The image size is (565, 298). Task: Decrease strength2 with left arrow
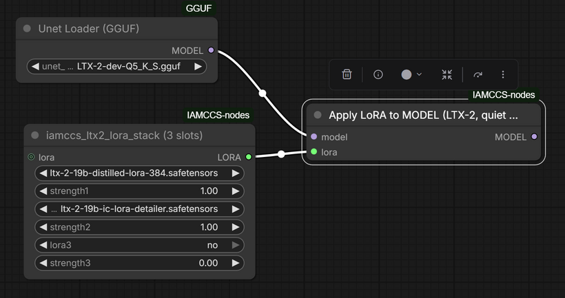[43, 226]
